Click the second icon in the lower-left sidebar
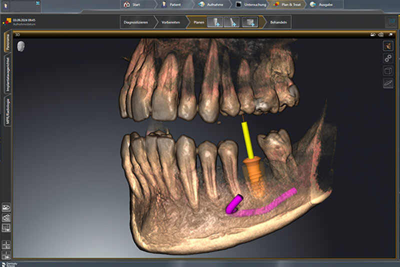The image size is (400, 267). [6, 217]
